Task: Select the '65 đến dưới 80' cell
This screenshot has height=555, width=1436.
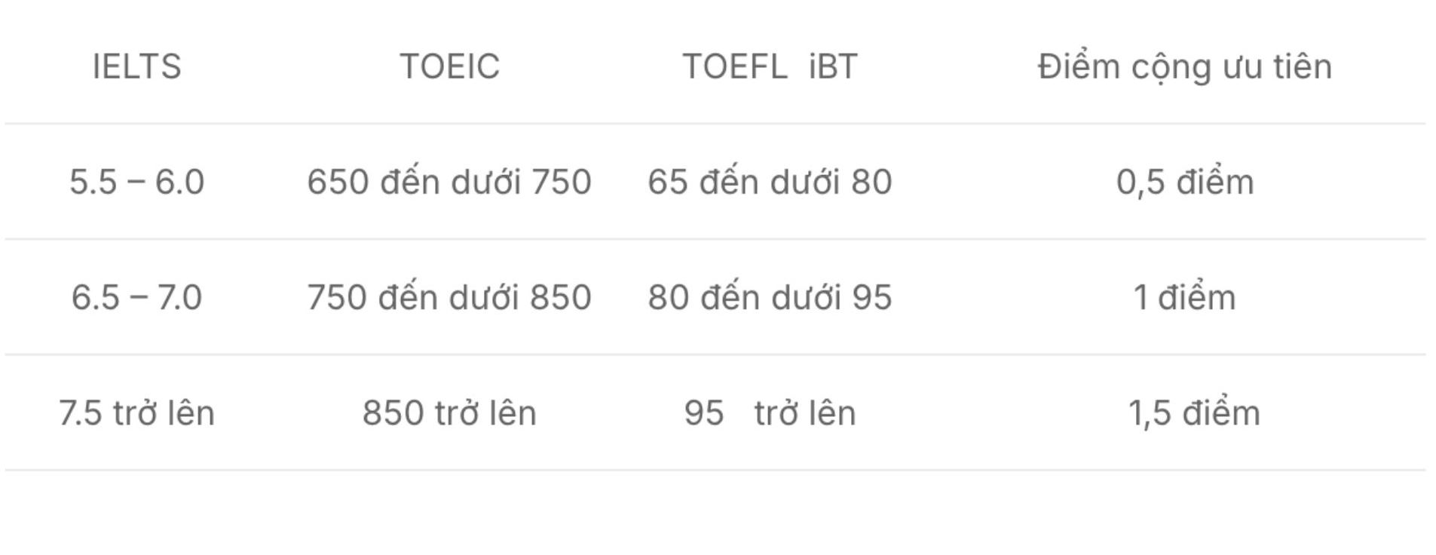Action: coord(770,182)
